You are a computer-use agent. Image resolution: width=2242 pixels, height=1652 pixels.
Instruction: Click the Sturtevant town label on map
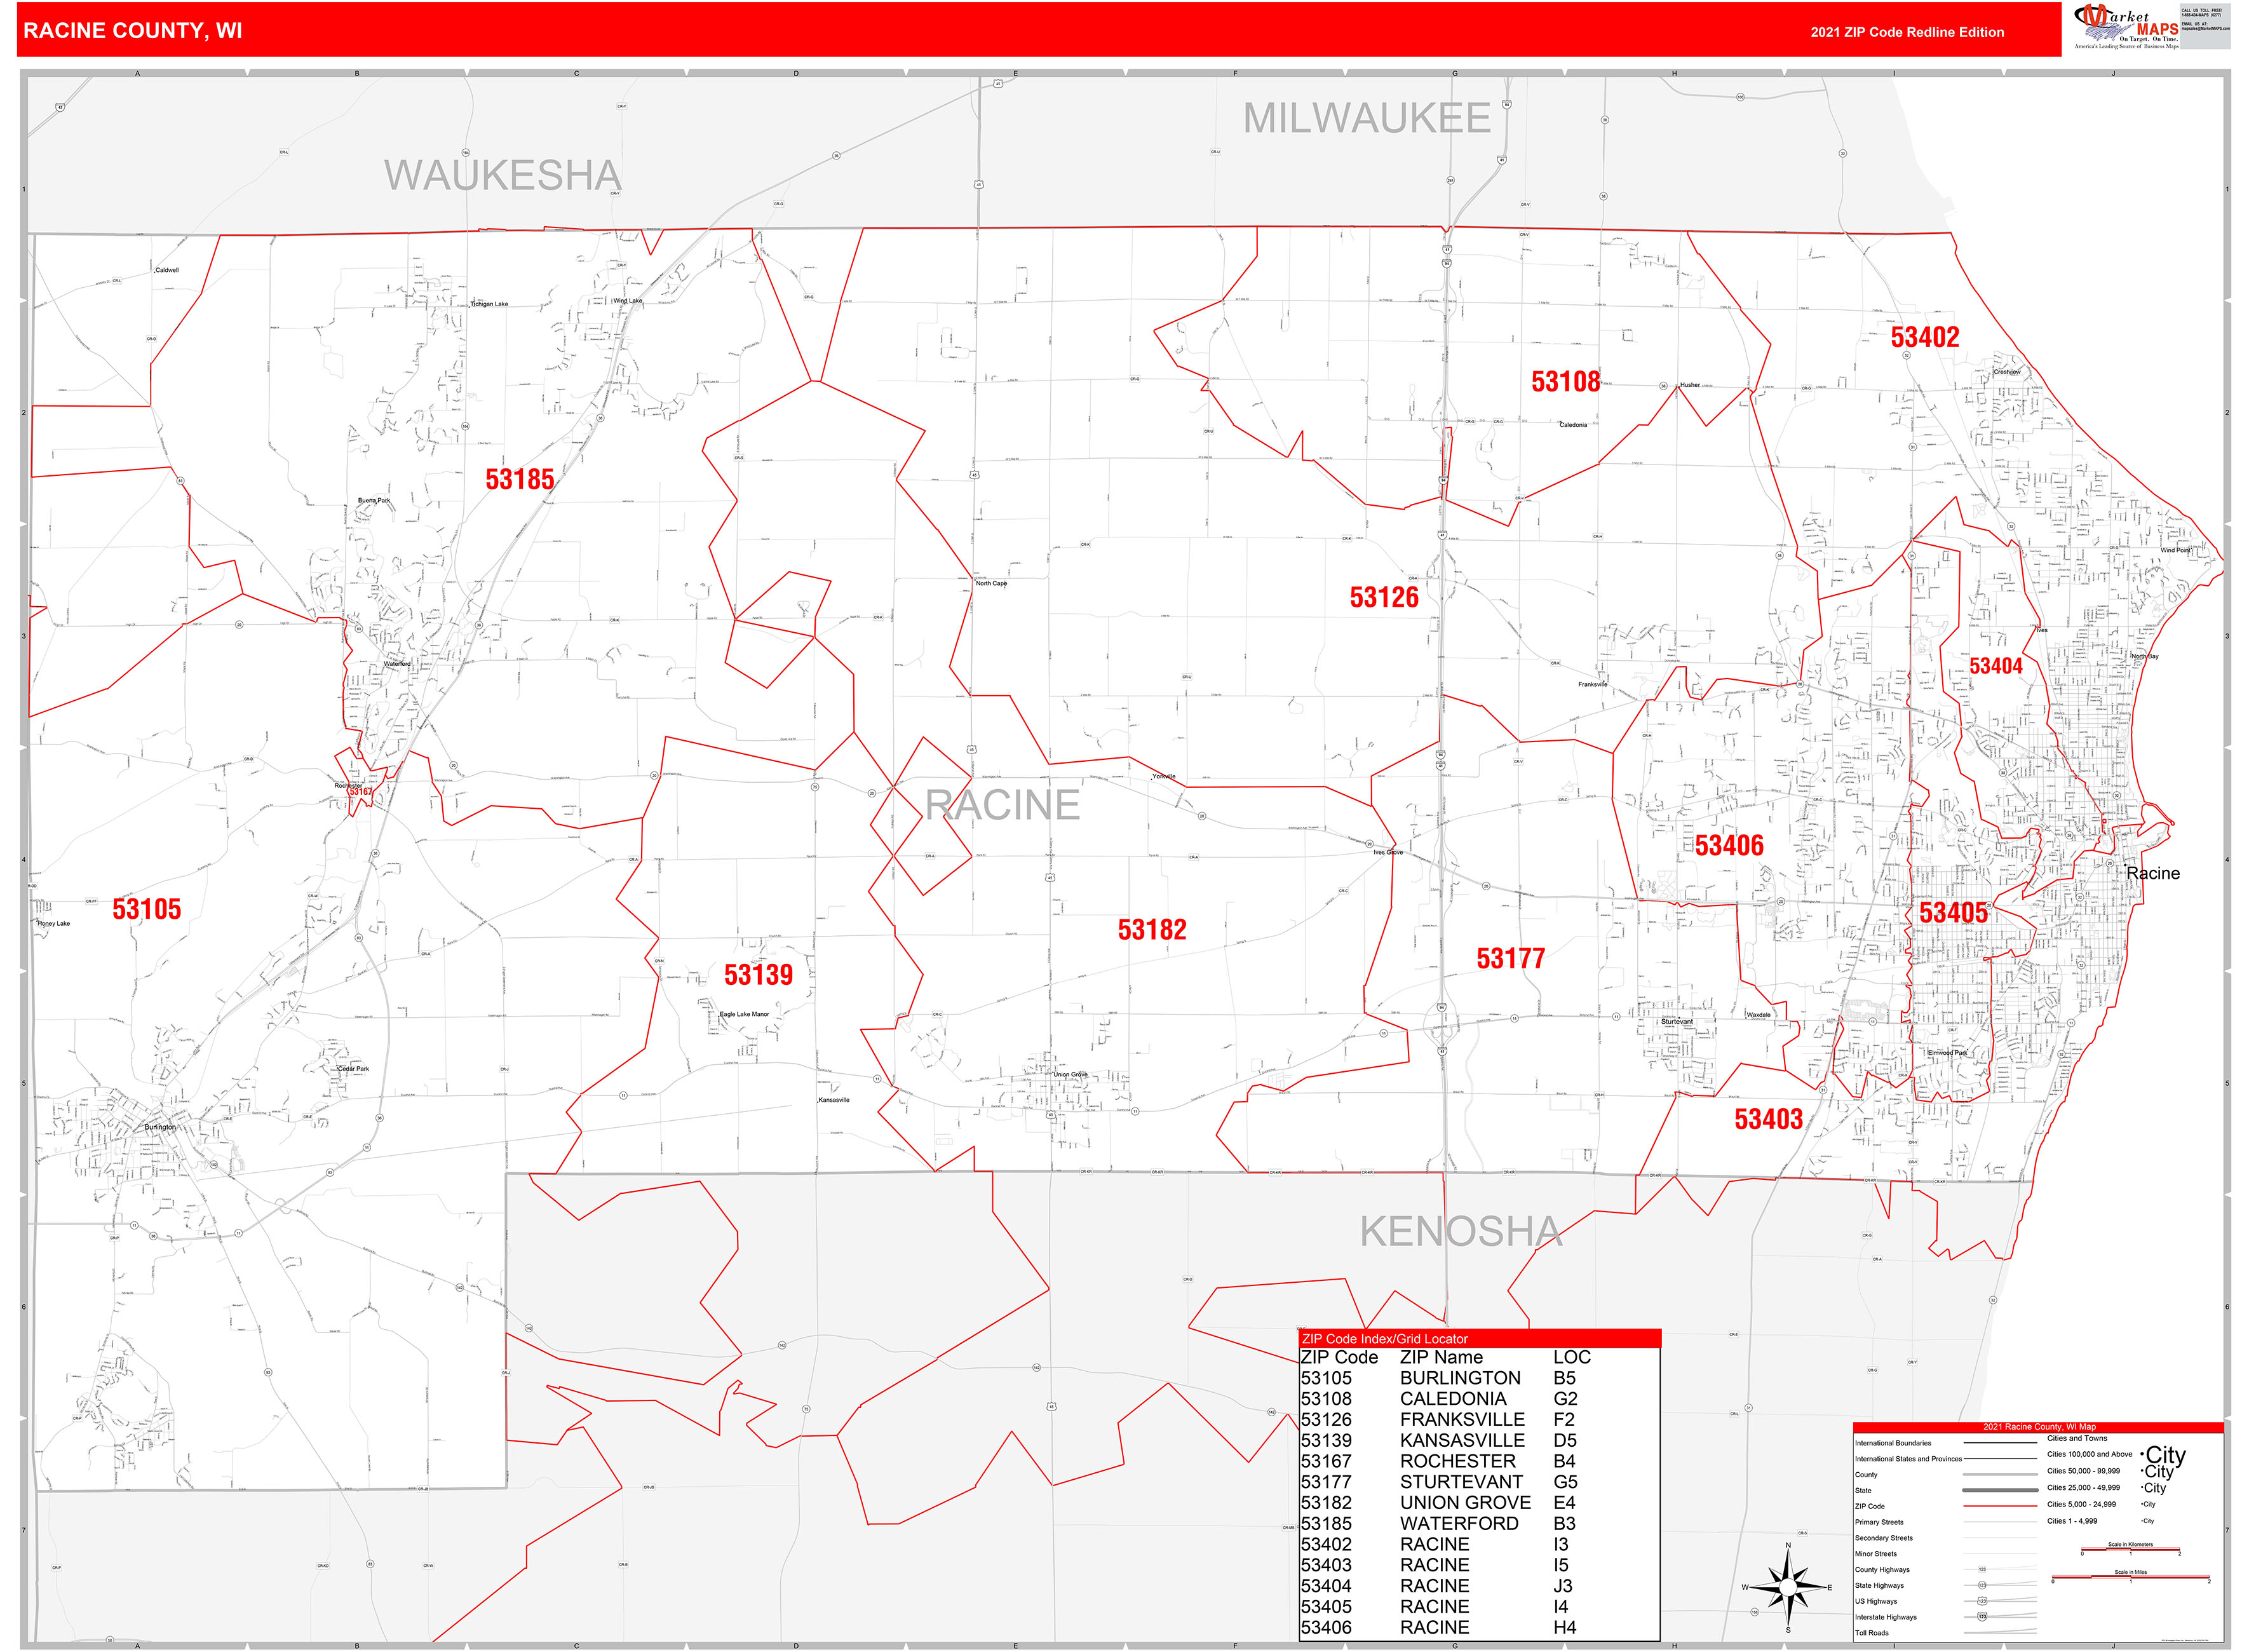pos(1677,1022)
